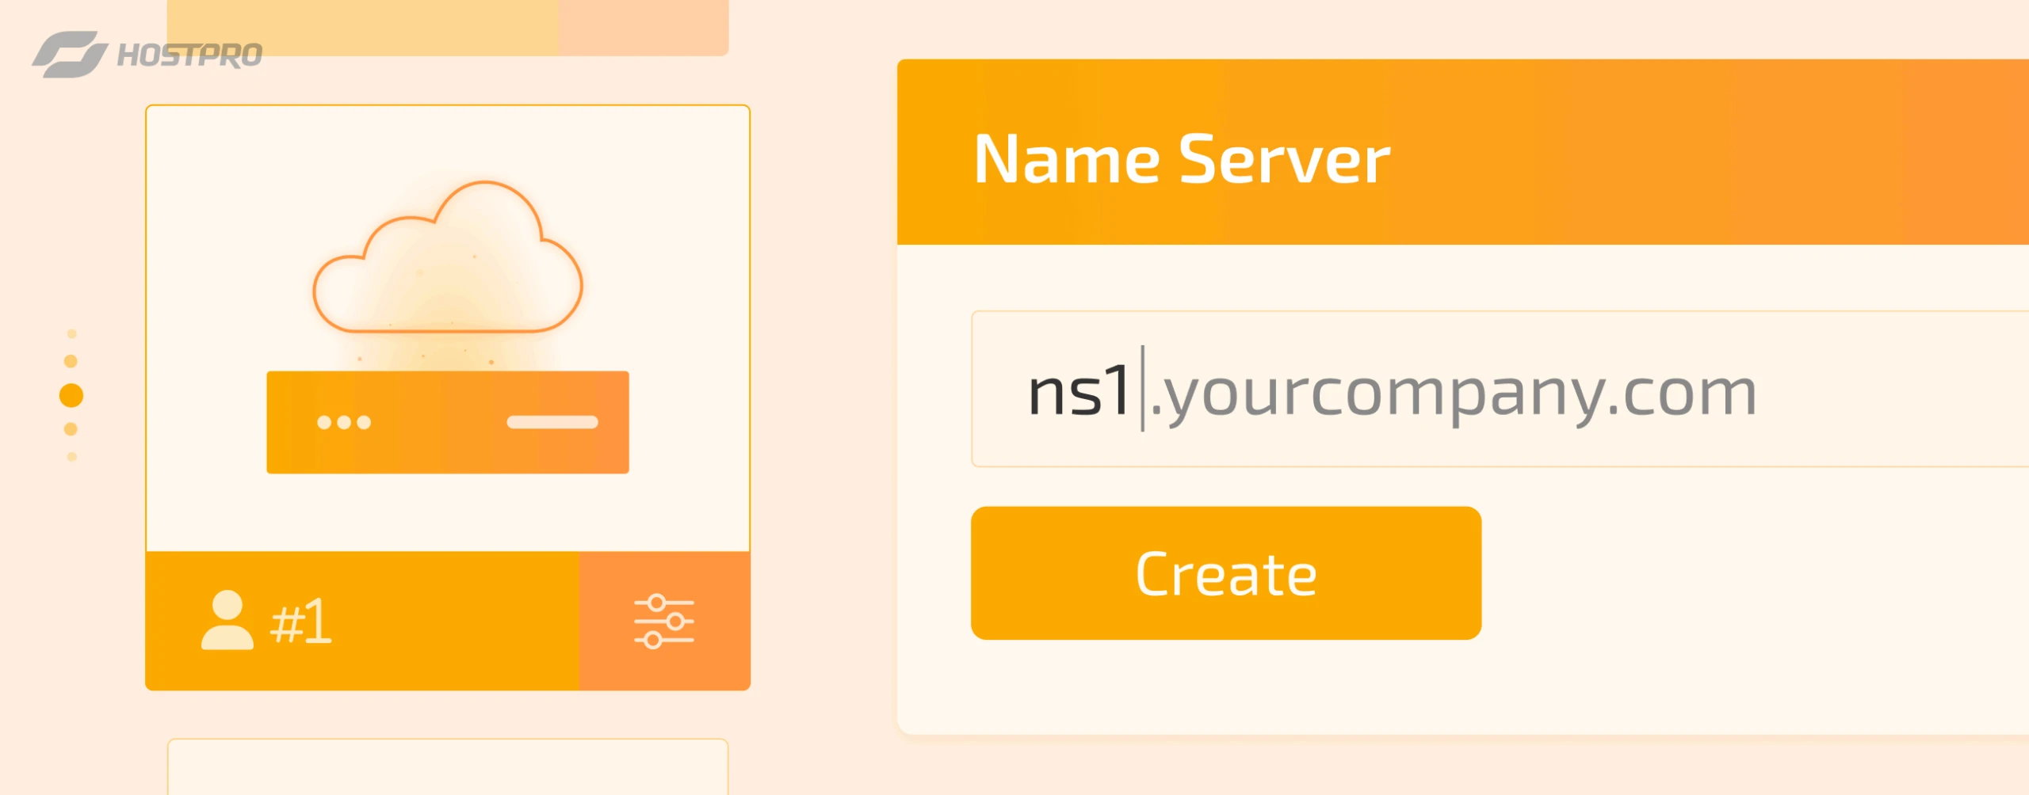This screenshot has width=2029, height=795.
Task: Click the #1 account label
Action: pos(301,622)
